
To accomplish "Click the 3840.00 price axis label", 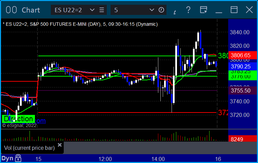I will pos(240,33).
